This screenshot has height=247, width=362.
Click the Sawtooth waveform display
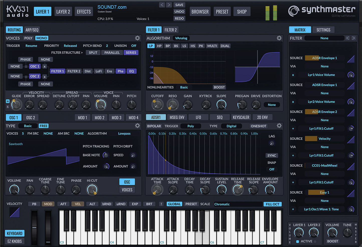[x=44, y=157]
